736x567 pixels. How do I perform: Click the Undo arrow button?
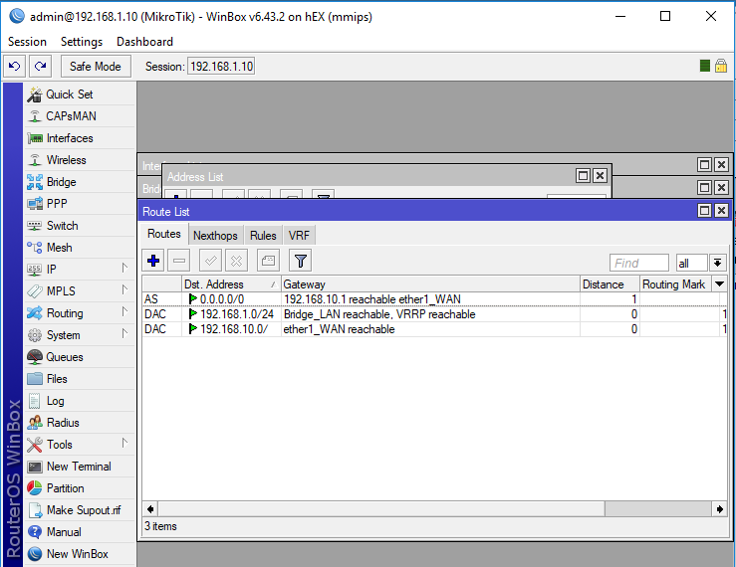coord(15,66)
